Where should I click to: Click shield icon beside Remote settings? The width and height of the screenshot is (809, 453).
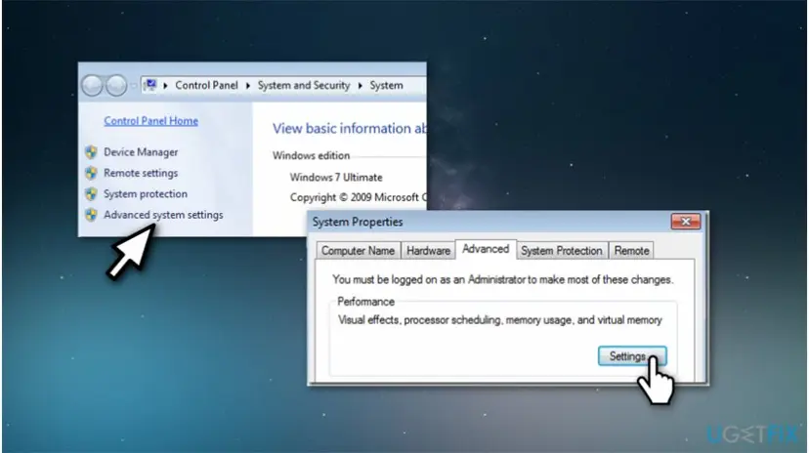tap(91, 173)
